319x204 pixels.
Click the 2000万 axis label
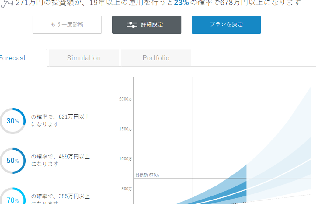point(125,99)
